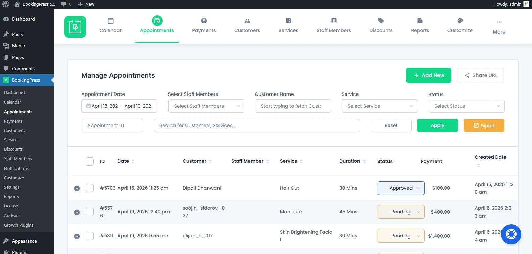Click the Appearance brush icon in sidebar
This screenshot has height=254, width=532.
[x=6, y=241]
